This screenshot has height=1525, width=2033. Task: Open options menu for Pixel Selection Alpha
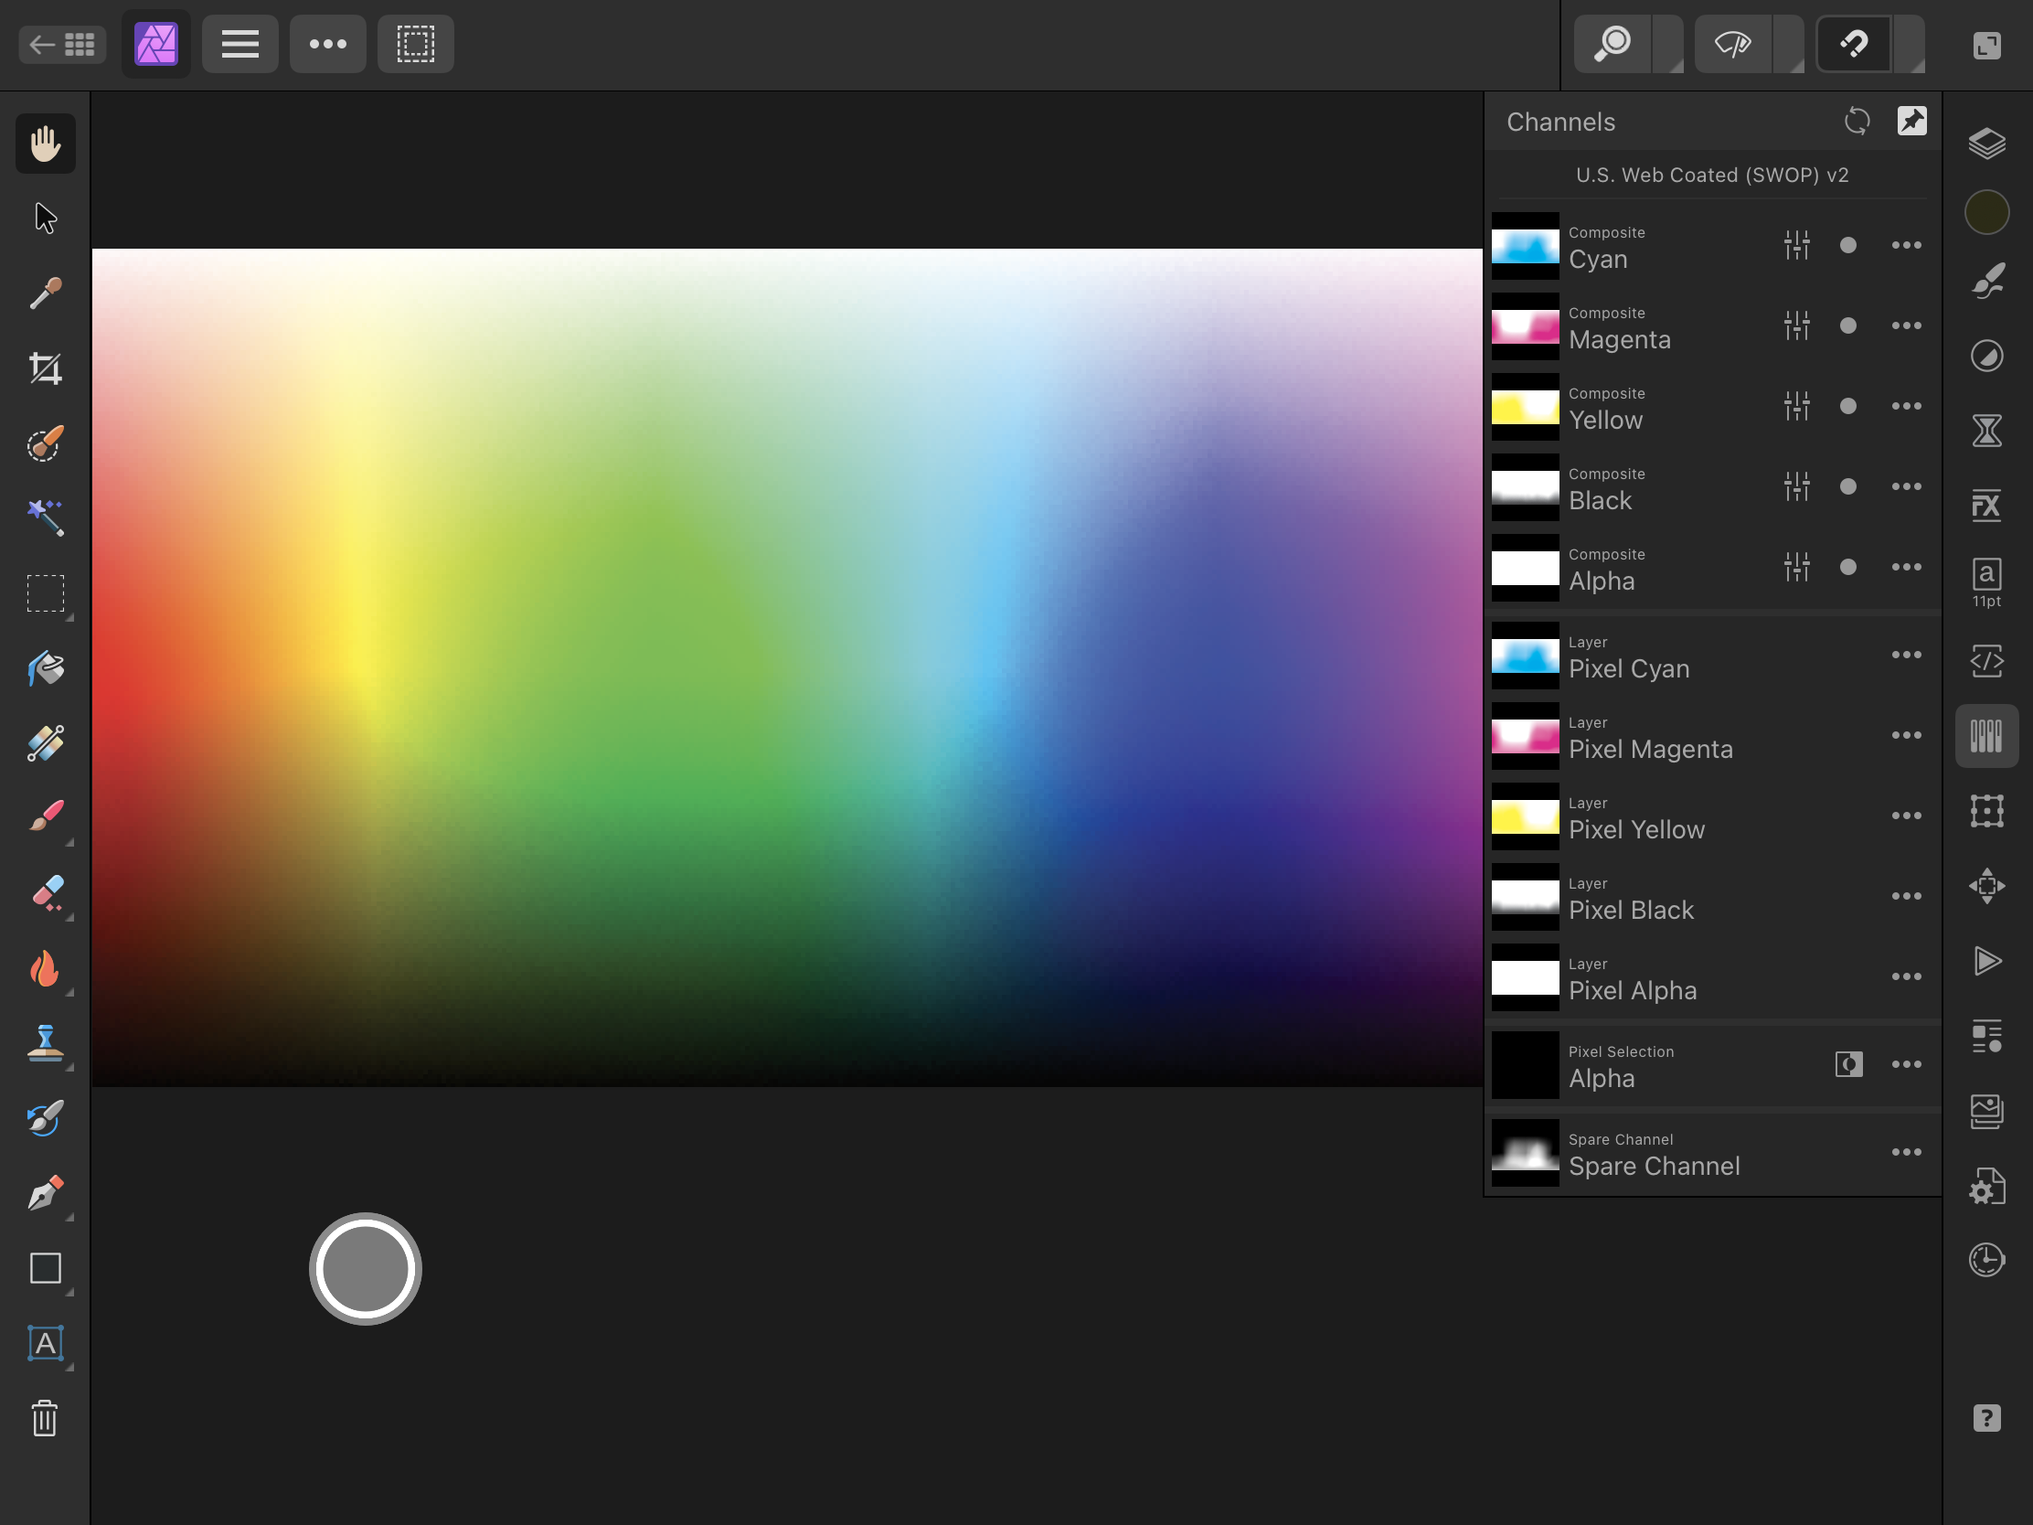[x=1906, y=1064]
